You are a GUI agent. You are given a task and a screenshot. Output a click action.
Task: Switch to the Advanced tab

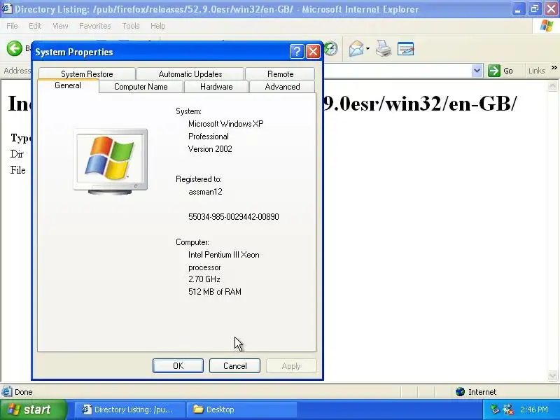point(282,87)
